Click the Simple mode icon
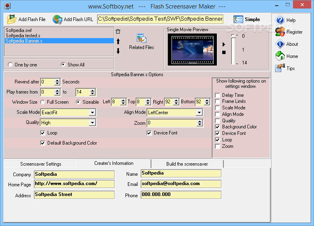The image size is (314, 226). [x=238, y=19]
